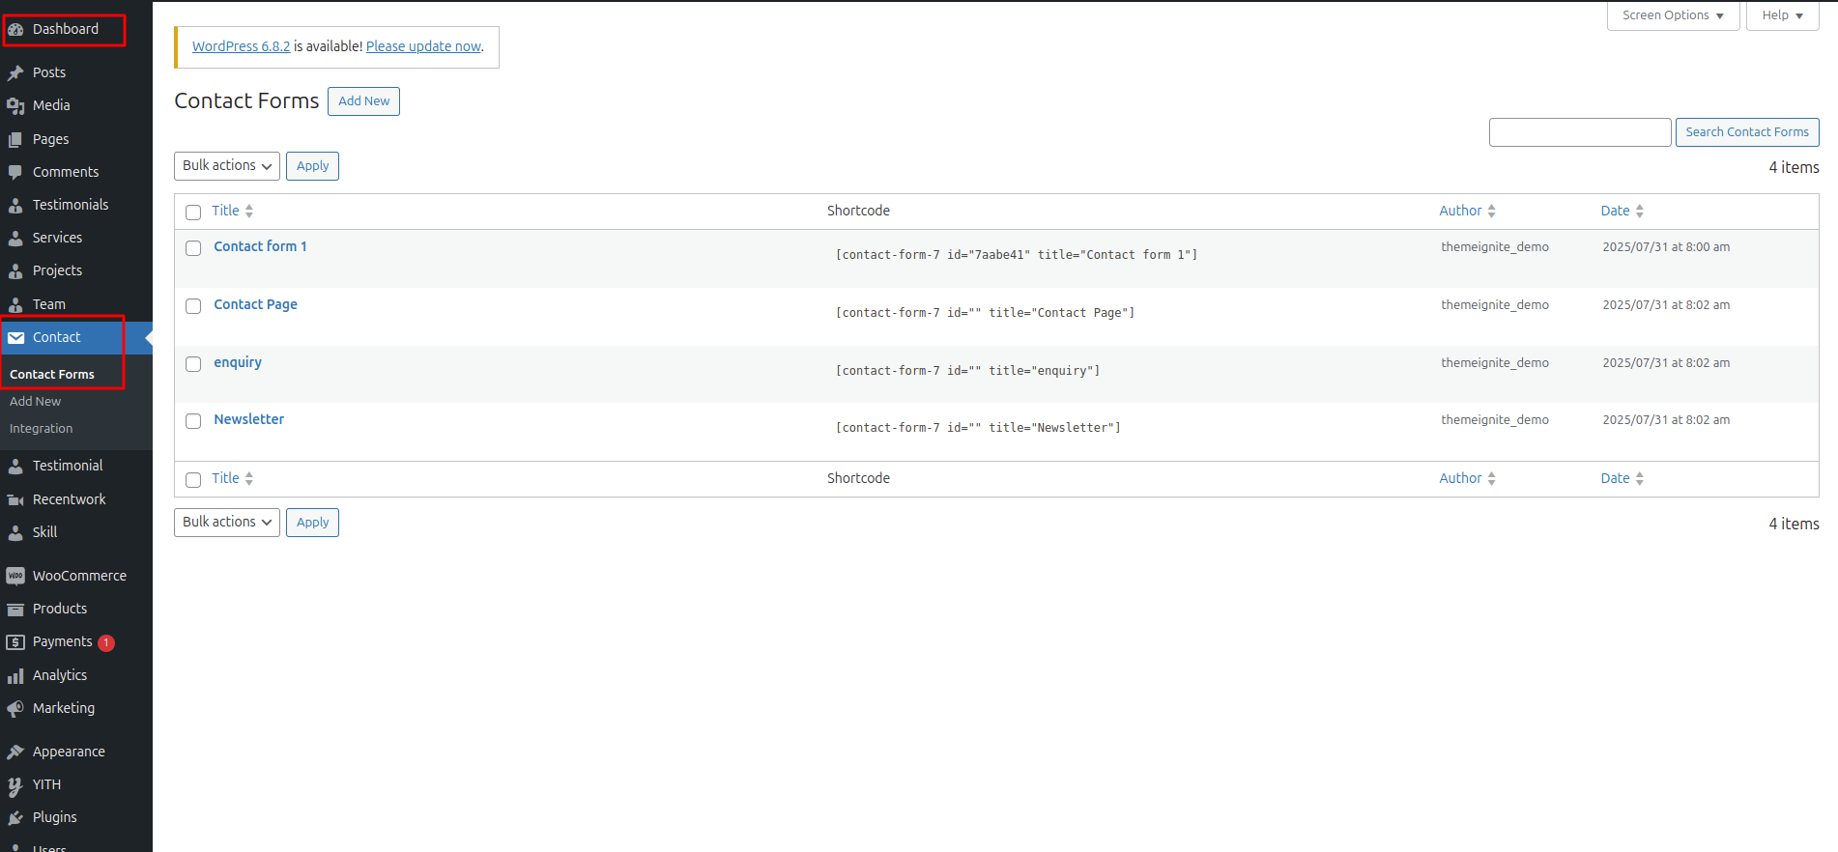Click the top Apply button

click(312, 166)
